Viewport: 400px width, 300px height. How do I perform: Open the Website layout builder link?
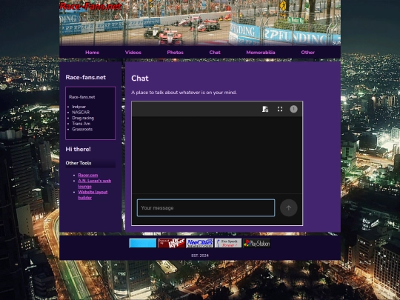tap(93, 195)
